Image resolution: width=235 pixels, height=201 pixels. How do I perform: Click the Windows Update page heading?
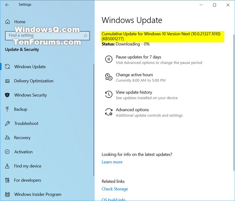(132, 20)
